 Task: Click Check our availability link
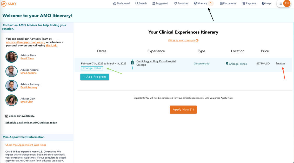tap(22, 116)
